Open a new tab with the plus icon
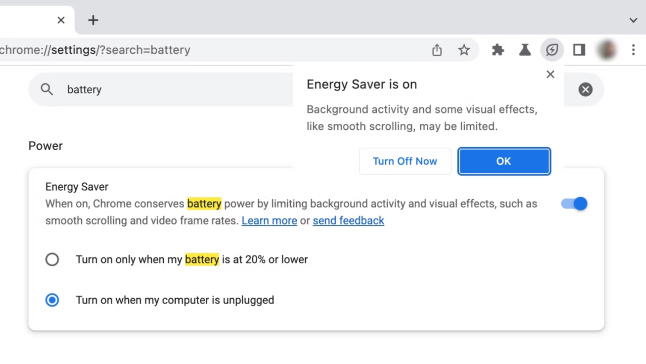This screenshot has height=364, width=646. pos(93,20)
